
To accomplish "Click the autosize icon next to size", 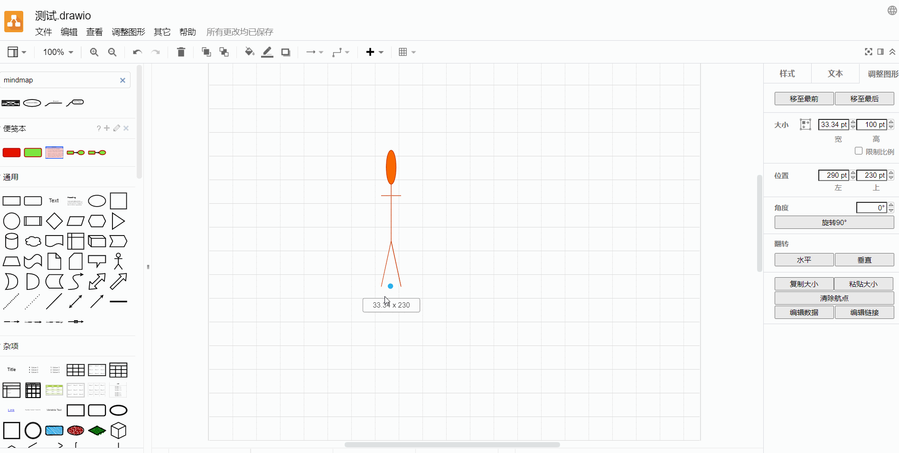I will (x=805, y=125).
